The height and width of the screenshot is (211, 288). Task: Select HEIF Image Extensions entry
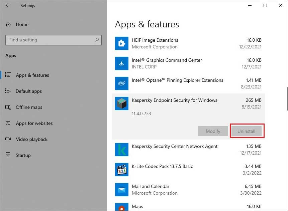pos(188,43)
